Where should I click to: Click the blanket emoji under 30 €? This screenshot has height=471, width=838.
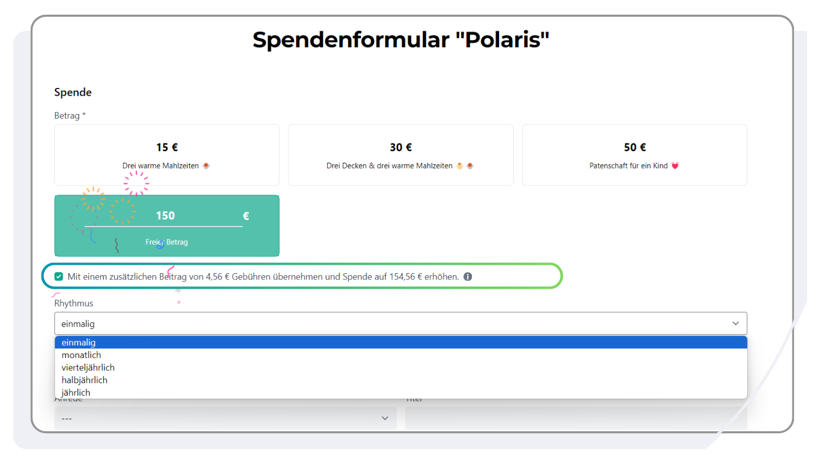458,165
